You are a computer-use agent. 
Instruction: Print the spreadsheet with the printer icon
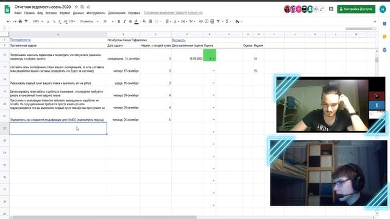pyautogui.click(x=20, y=22)
